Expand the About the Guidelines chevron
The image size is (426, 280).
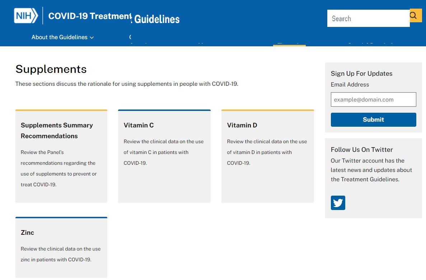pyautogui.click(x=92, y=38)
